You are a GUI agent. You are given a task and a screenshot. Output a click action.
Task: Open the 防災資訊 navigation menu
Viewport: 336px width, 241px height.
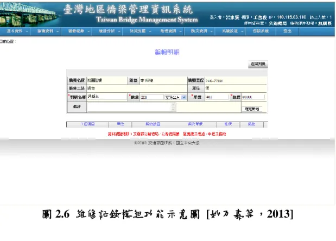[x=200, y=31]
